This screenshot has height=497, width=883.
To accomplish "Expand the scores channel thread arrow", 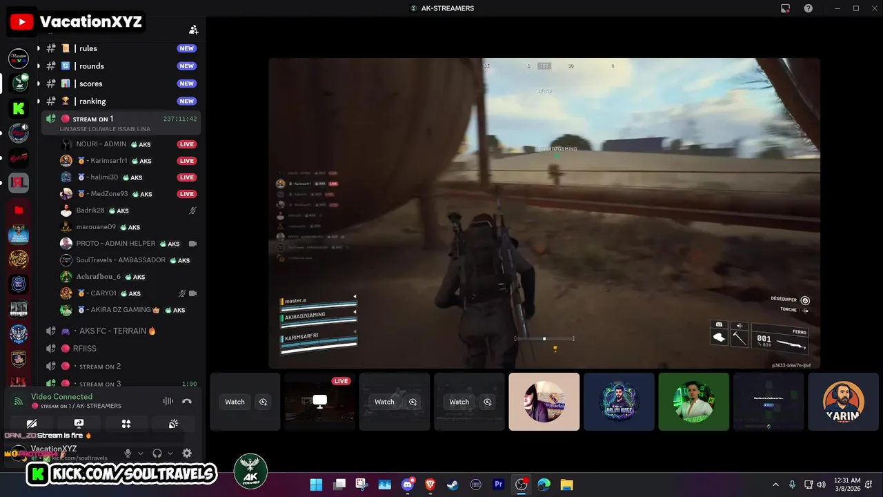I will (38, 84).
